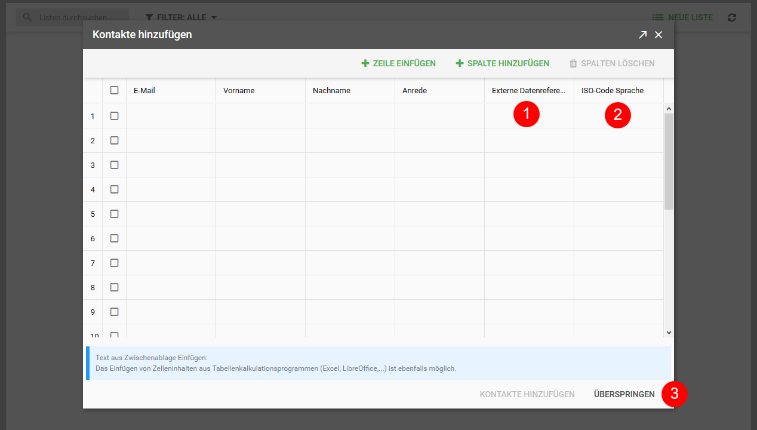Click the table scrollbar up arrow
757x430 pixels.
[x=669, y=109]
